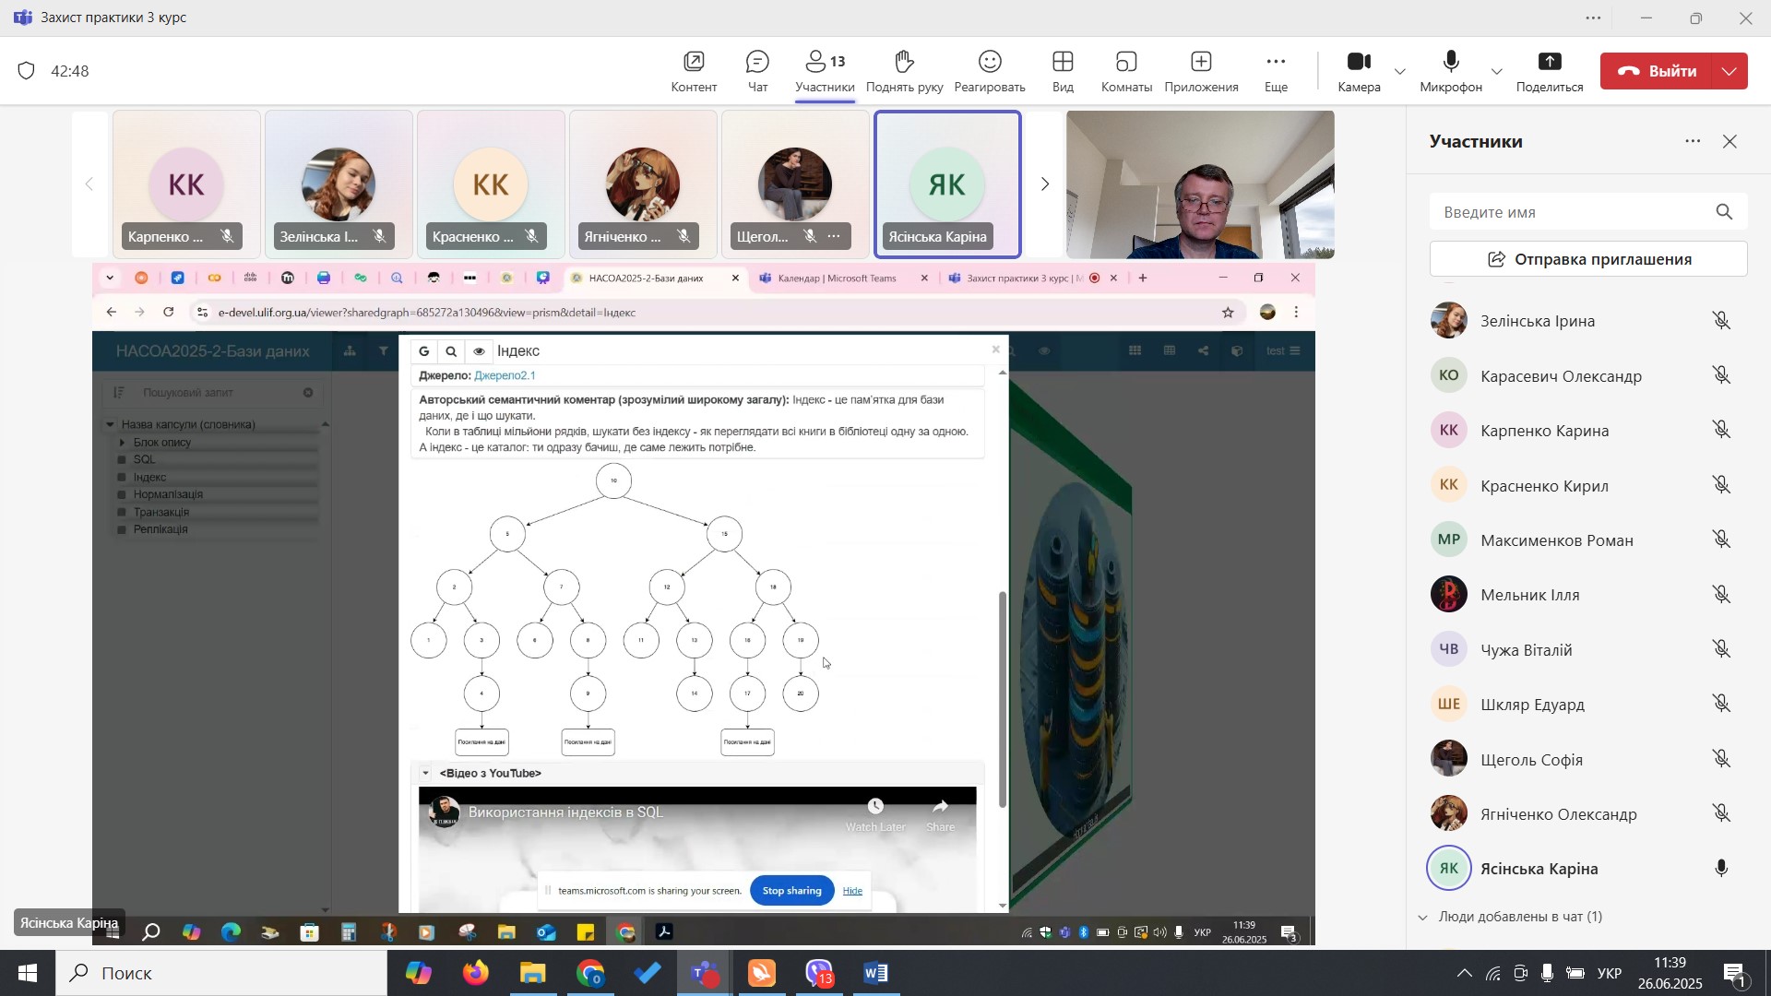Open the Еще more options menu
Viewport: 1771px width, 996px height.
(1276, 72)
